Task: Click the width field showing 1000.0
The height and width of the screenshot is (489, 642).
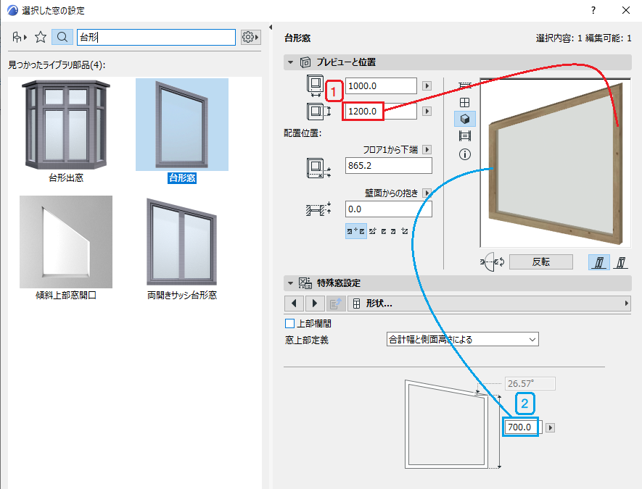Action: [x=381, y=86]
